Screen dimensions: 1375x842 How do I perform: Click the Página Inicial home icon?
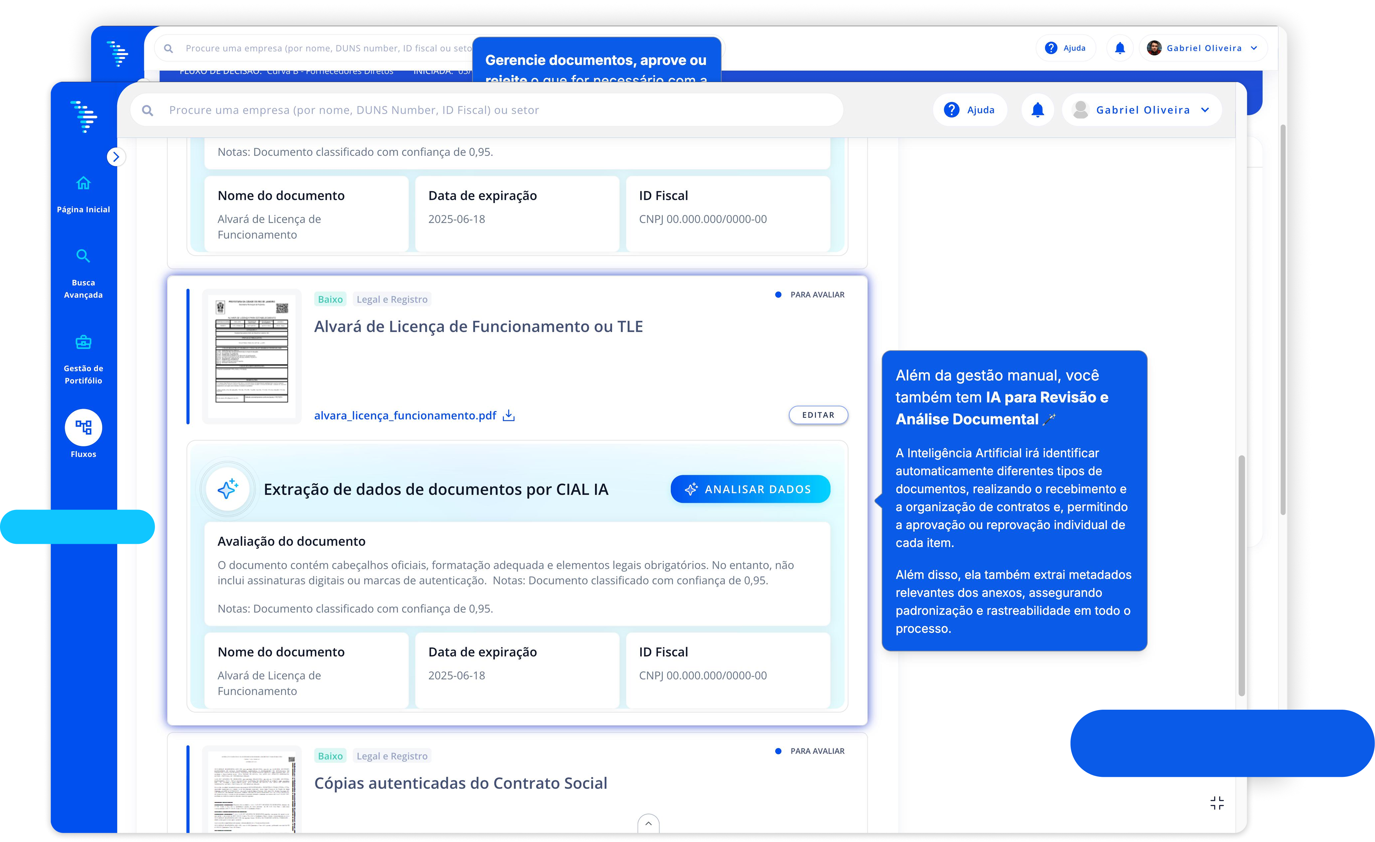pos(83,183)
